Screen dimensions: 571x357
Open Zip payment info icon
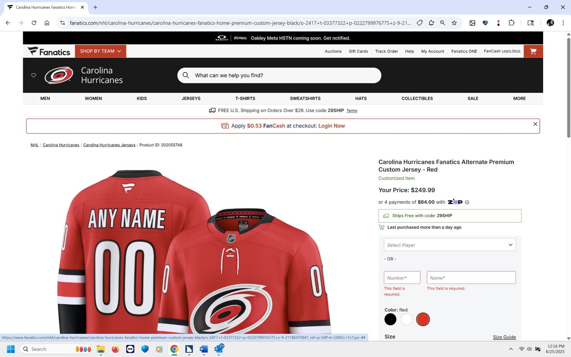467,202
